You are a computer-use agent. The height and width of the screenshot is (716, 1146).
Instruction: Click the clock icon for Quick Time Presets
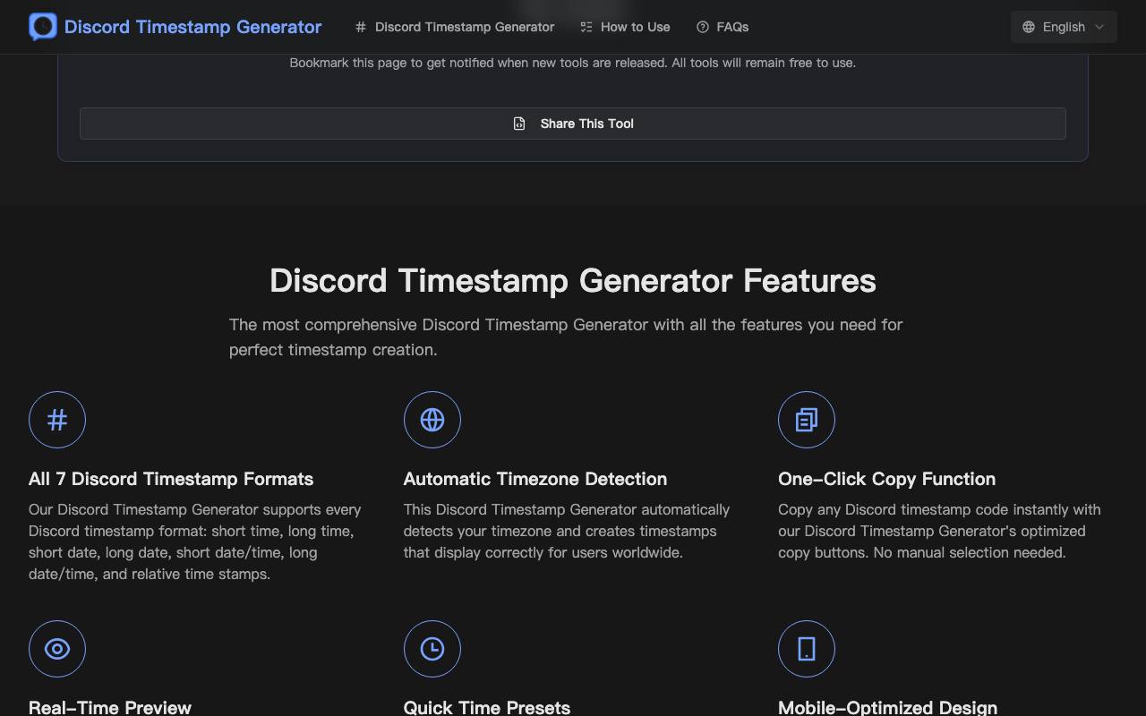point(432,649)
